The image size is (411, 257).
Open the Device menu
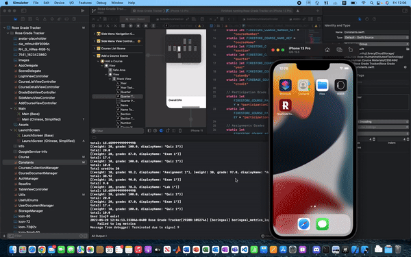pos(59,3)
